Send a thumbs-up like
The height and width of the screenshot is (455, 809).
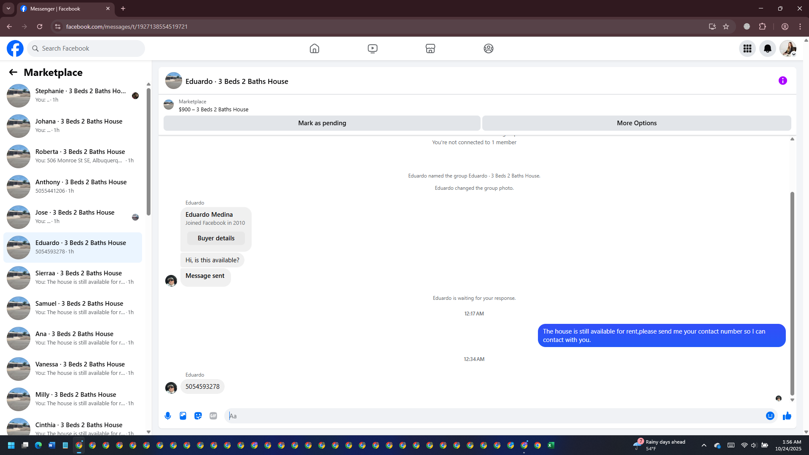tap(787, 416)
